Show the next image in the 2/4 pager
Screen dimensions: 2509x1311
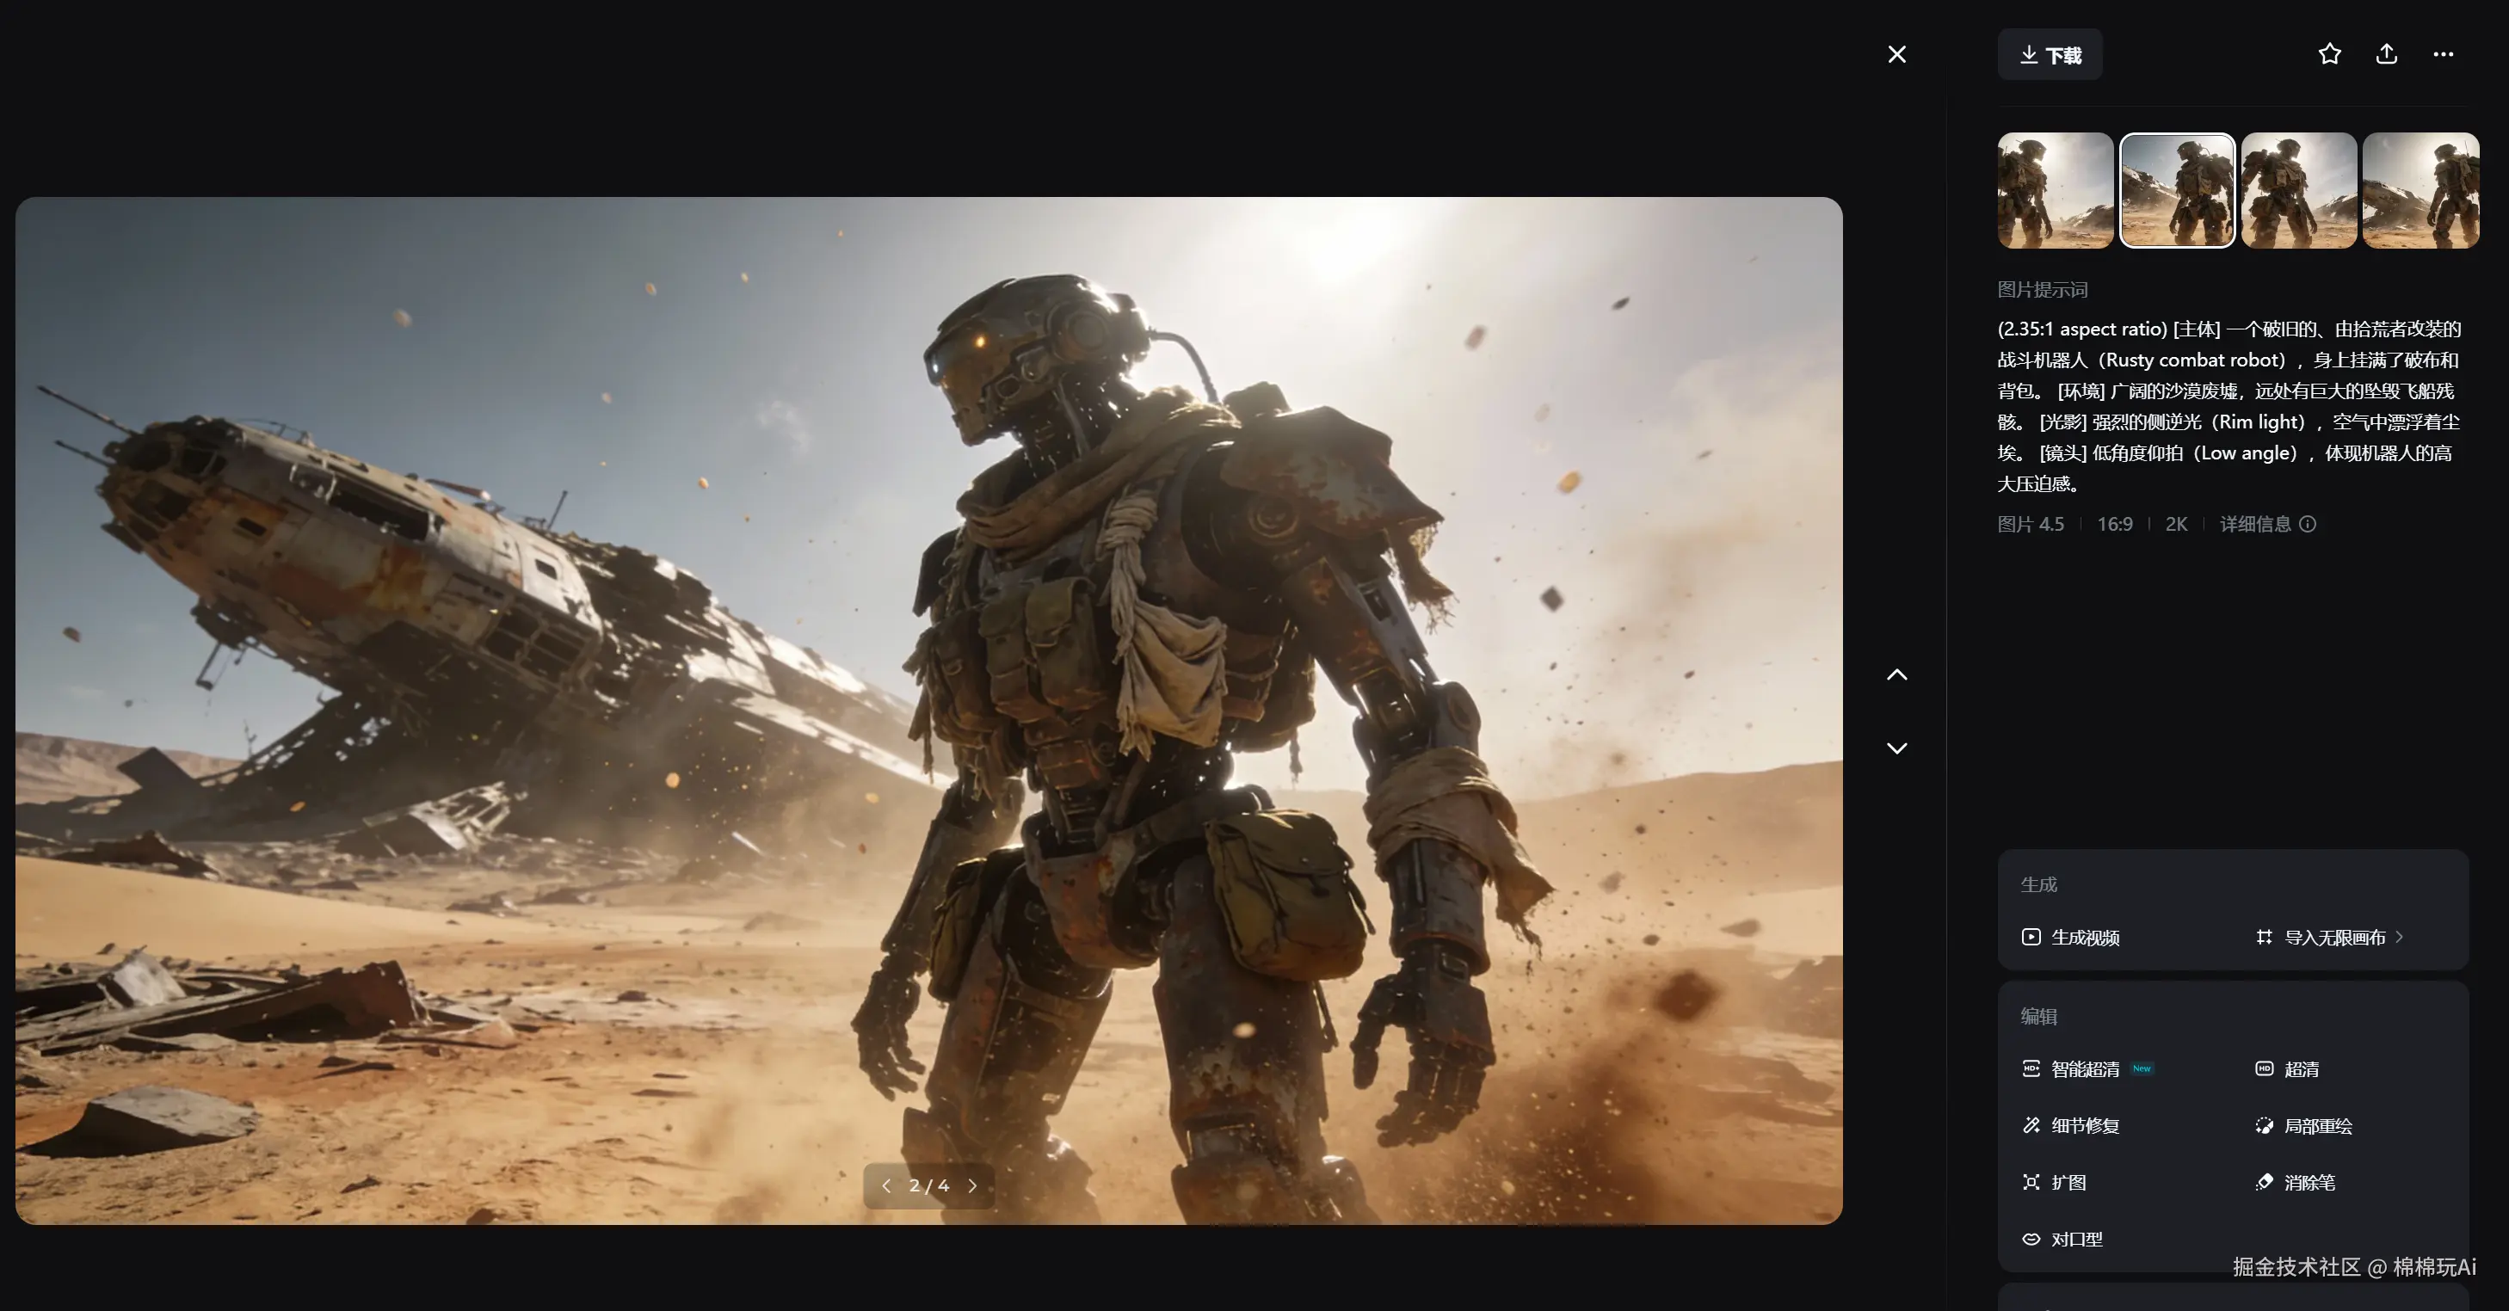[972, 1185]
